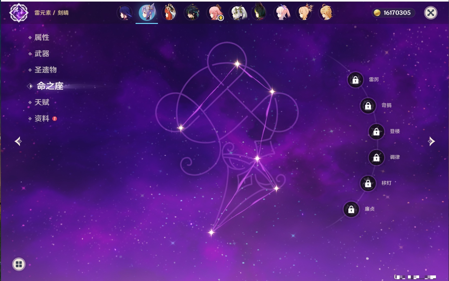Click the leftmost constellation star
Viewport: 449px width, 281px height.
pos(181,128)
